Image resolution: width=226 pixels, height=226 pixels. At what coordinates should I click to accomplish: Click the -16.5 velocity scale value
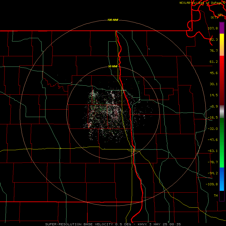213,118
